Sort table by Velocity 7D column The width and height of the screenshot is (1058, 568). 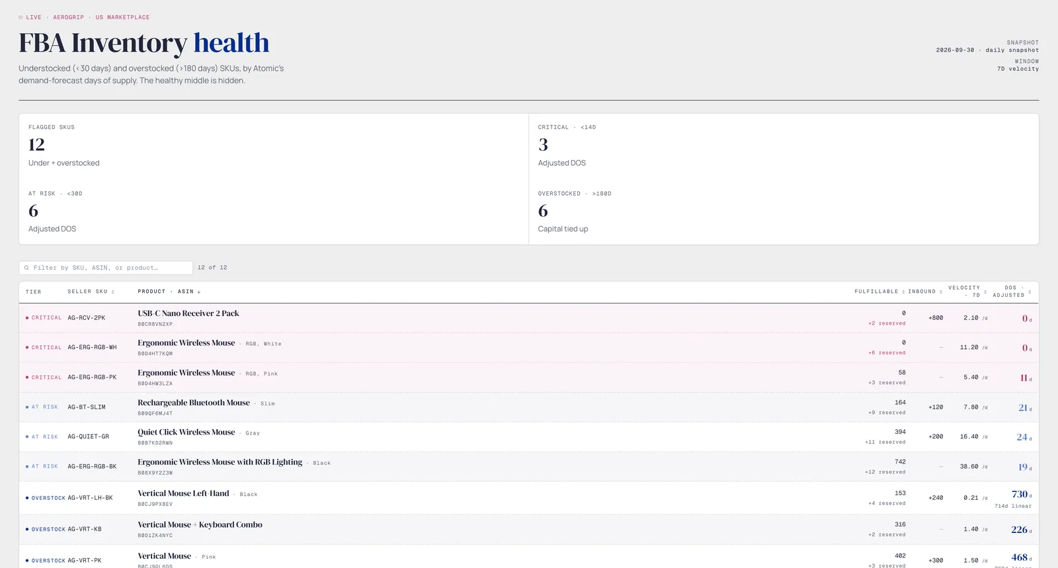point(967,292)
